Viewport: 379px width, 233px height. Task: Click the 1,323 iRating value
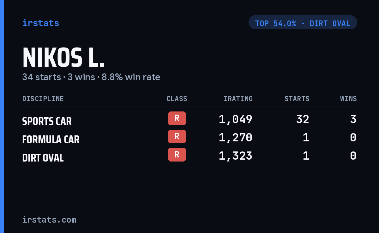(235, 156)
